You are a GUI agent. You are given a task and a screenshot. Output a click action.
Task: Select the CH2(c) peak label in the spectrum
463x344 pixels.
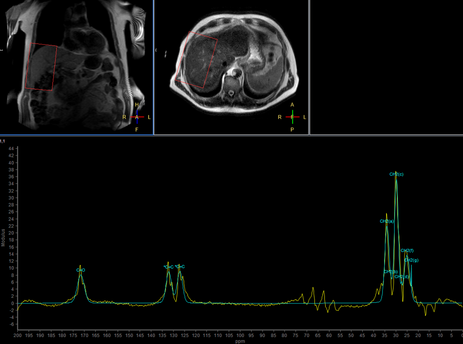pos(396,173)
